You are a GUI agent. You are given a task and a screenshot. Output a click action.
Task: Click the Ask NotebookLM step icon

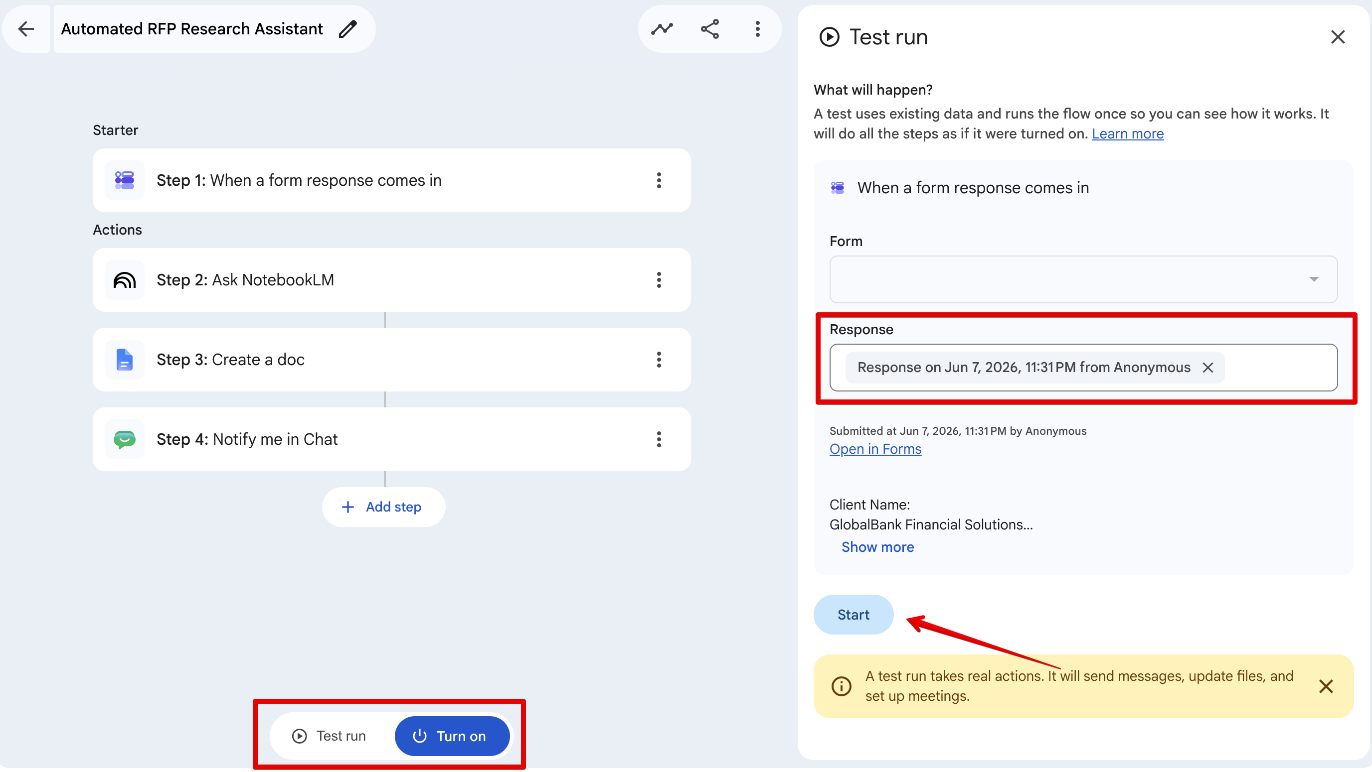[125, 280]
